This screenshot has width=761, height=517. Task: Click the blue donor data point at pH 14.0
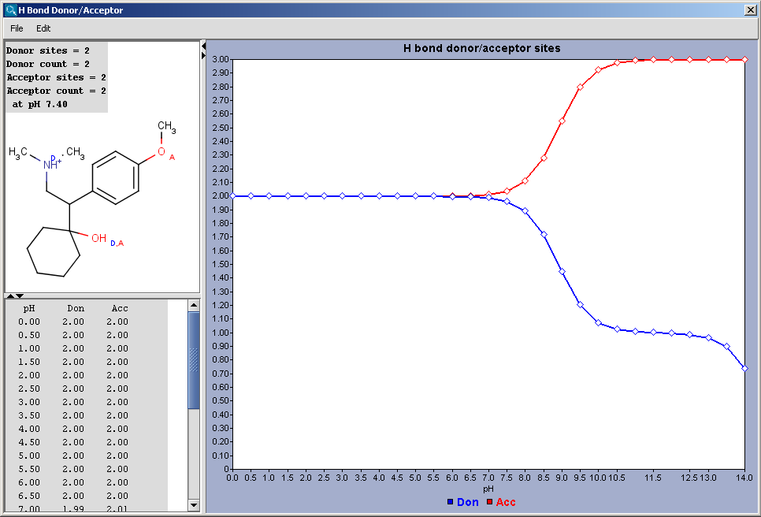pyautogui.click(x=744, y=368)
